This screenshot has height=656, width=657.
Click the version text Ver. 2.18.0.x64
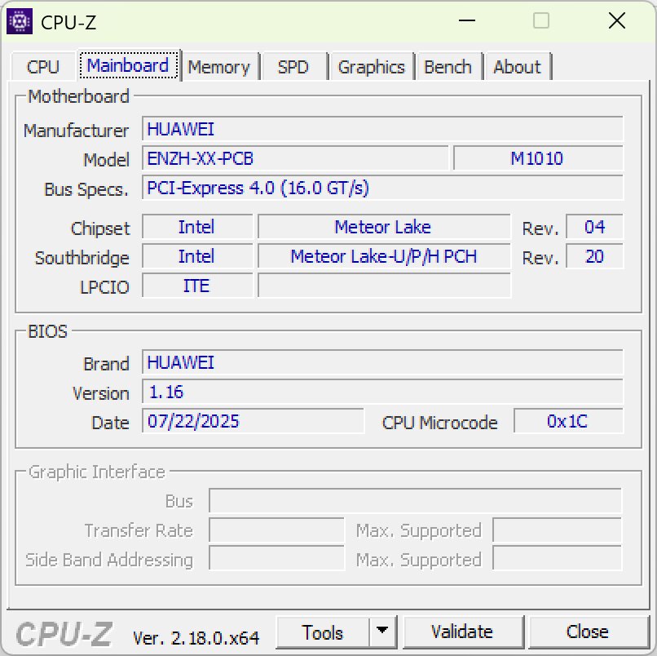point(196,638)
